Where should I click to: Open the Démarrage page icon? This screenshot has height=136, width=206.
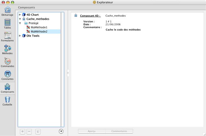[7, 10]
